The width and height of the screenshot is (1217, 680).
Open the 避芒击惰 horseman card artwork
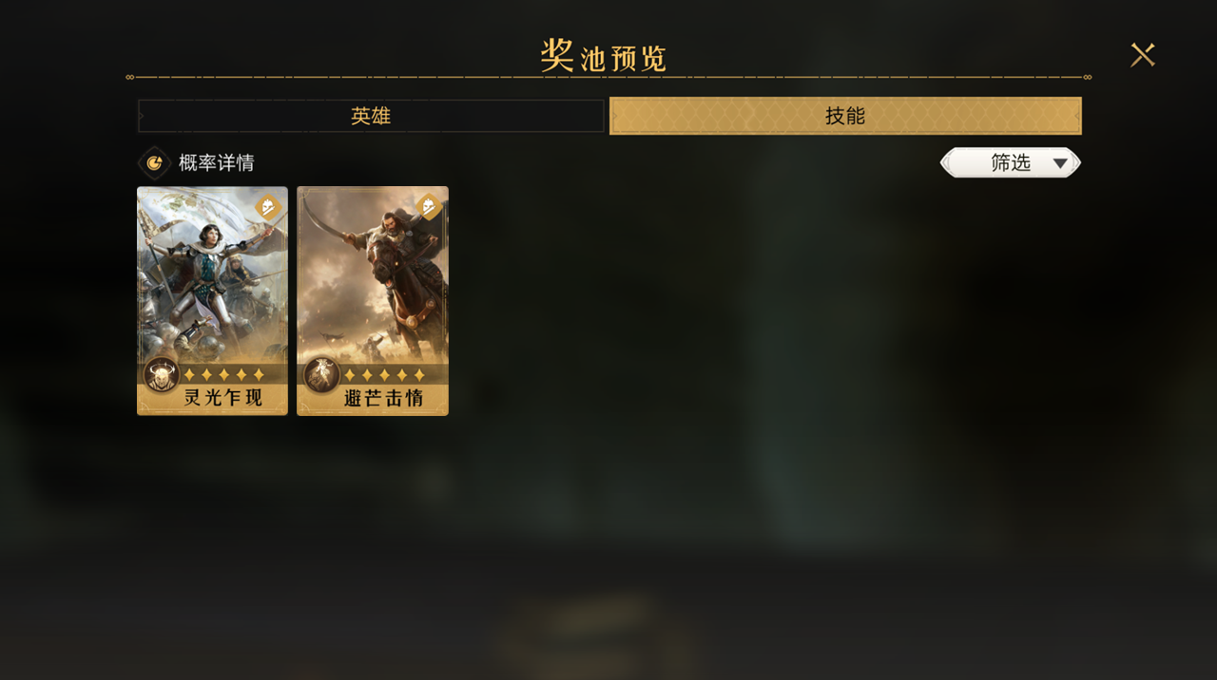point(373,275)
